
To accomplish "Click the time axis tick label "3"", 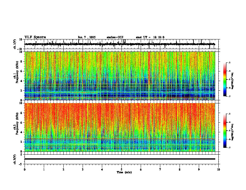I will [x=83, y=170].
